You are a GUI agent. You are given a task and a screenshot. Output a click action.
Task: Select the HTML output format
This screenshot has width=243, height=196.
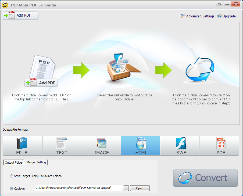point(140,146)
